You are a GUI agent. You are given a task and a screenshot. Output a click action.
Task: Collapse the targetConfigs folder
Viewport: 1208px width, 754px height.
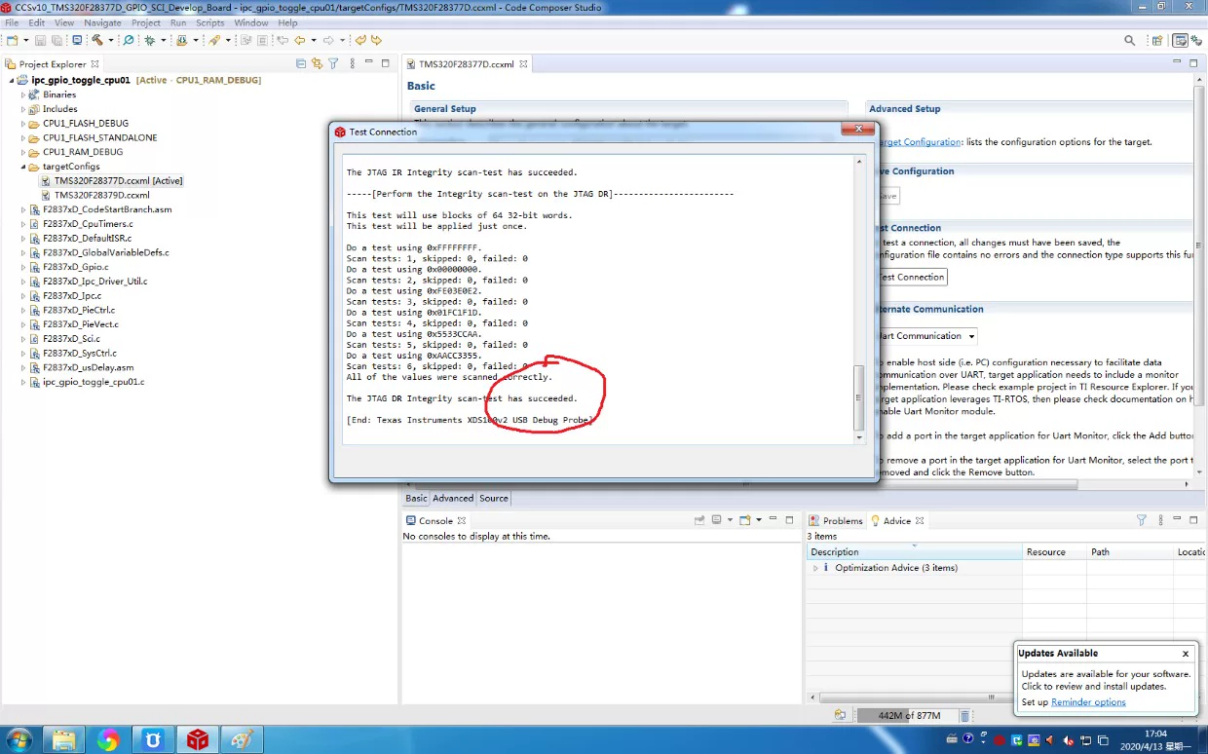[x=23, y=167]
